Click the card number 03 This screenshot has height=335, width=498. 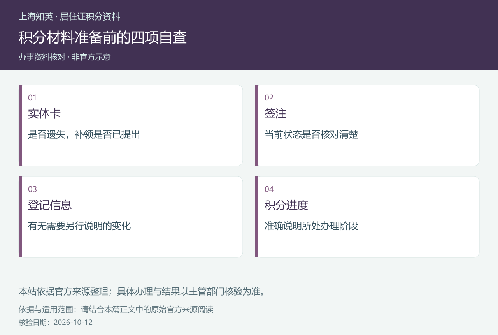[32, 189]
